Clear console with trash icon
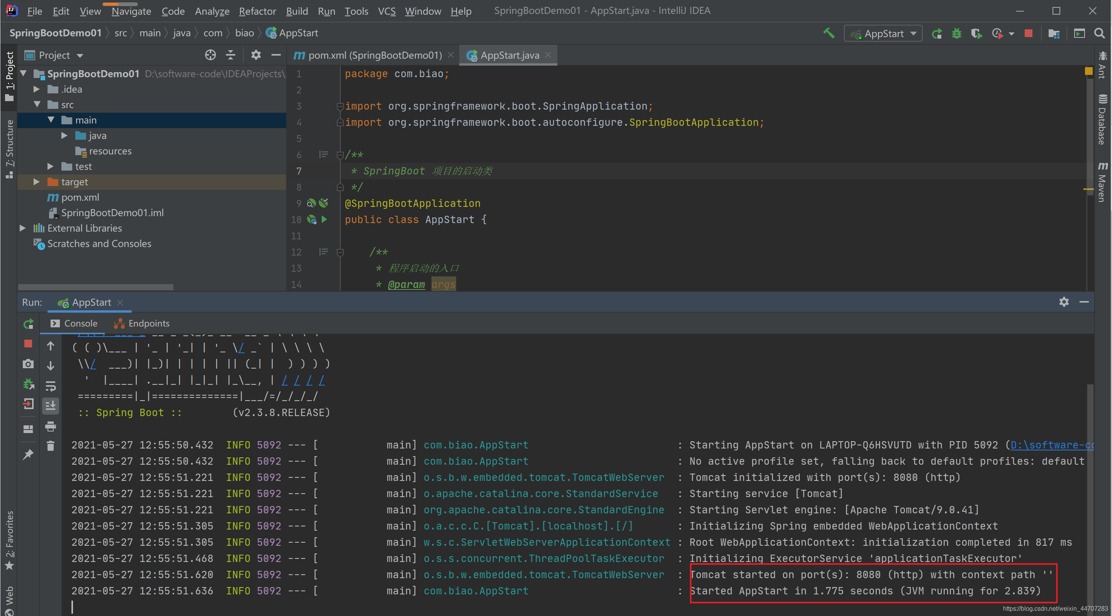Image resolution: width=1112 pixels, height=616 pixels. (51, 446)
